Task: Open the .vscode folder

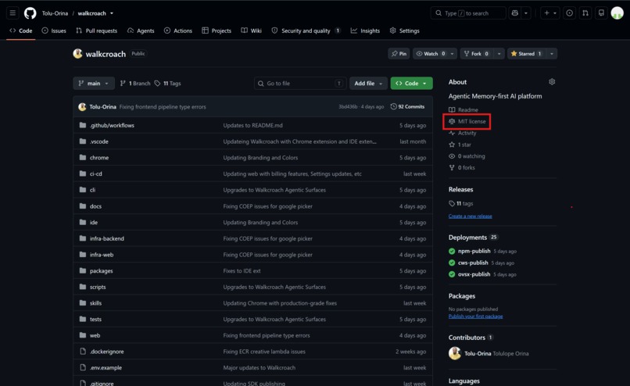Action: point(98,141)
